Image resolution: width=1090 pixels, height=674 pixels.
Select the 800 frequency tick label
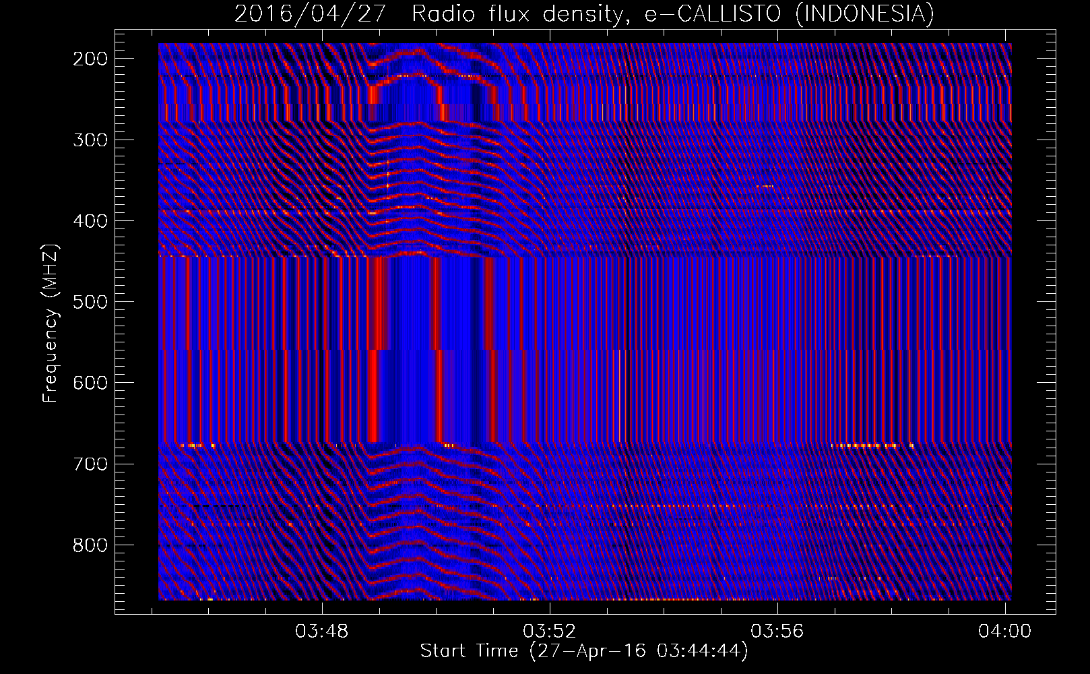pos(90,545)
